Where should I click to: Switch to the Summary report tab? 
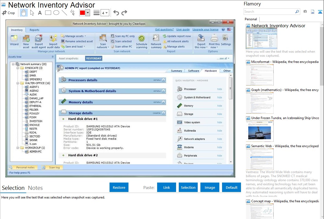pyautogui.click(x=176, y=71)
